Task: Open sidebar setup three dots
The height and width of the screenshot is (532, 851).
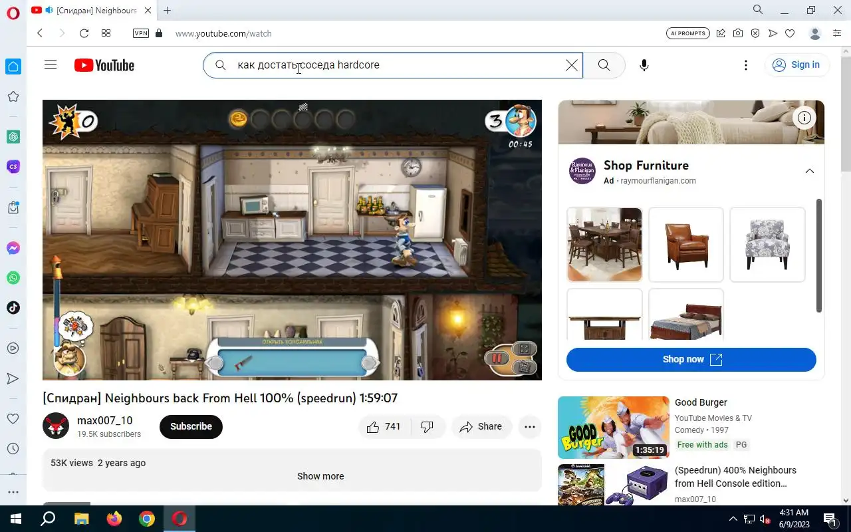Action: pos(13,492)
